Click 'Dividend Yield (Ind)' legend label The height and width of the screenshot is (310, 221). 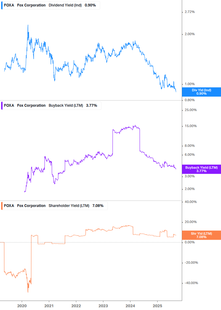click(x=65, y=5)
